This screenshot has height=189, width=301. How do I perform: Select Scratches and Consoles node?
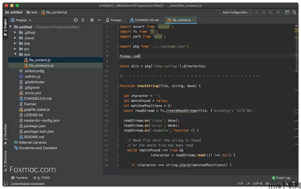pyautogui.click(x=36, y=148)
